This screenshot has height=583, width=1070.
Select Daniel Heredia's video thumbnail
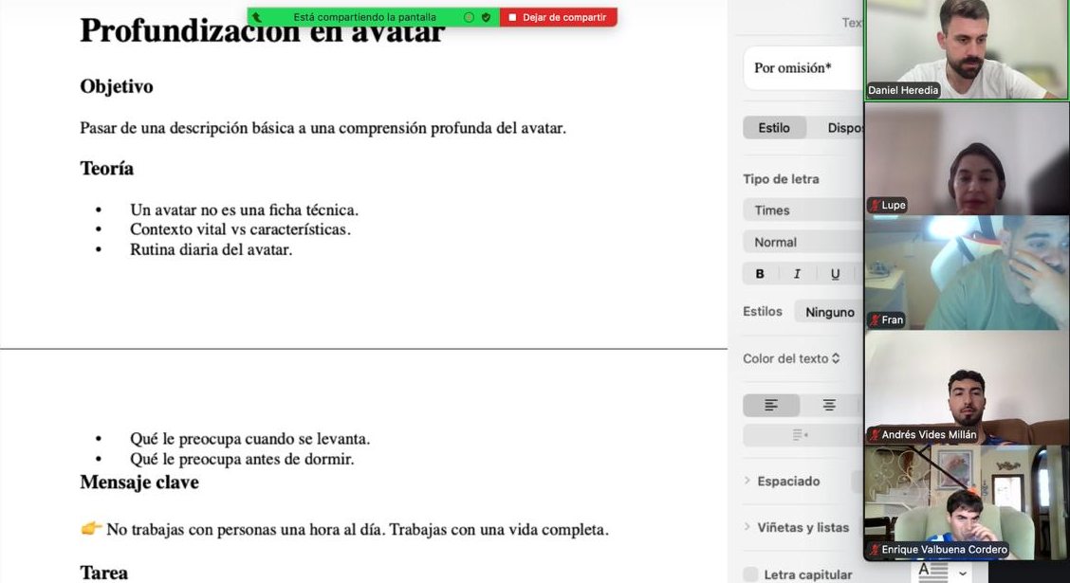(x=967, y=50)
